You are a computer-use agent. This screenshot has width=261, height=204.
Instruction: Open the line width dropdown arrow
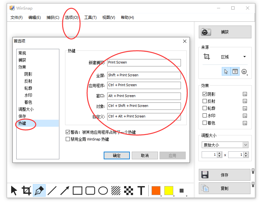coord(187,196)
